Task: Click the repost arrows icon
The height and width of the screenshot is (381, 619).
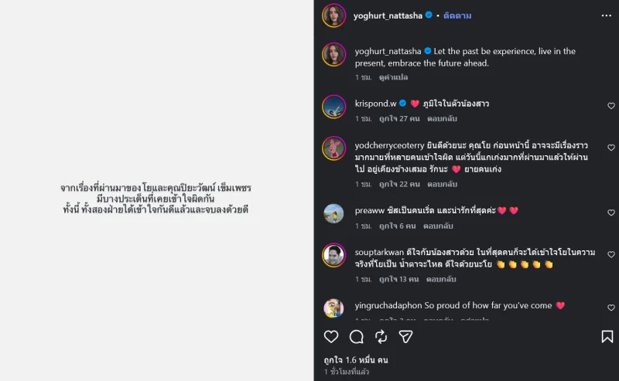Action: [x=381, y=336]
